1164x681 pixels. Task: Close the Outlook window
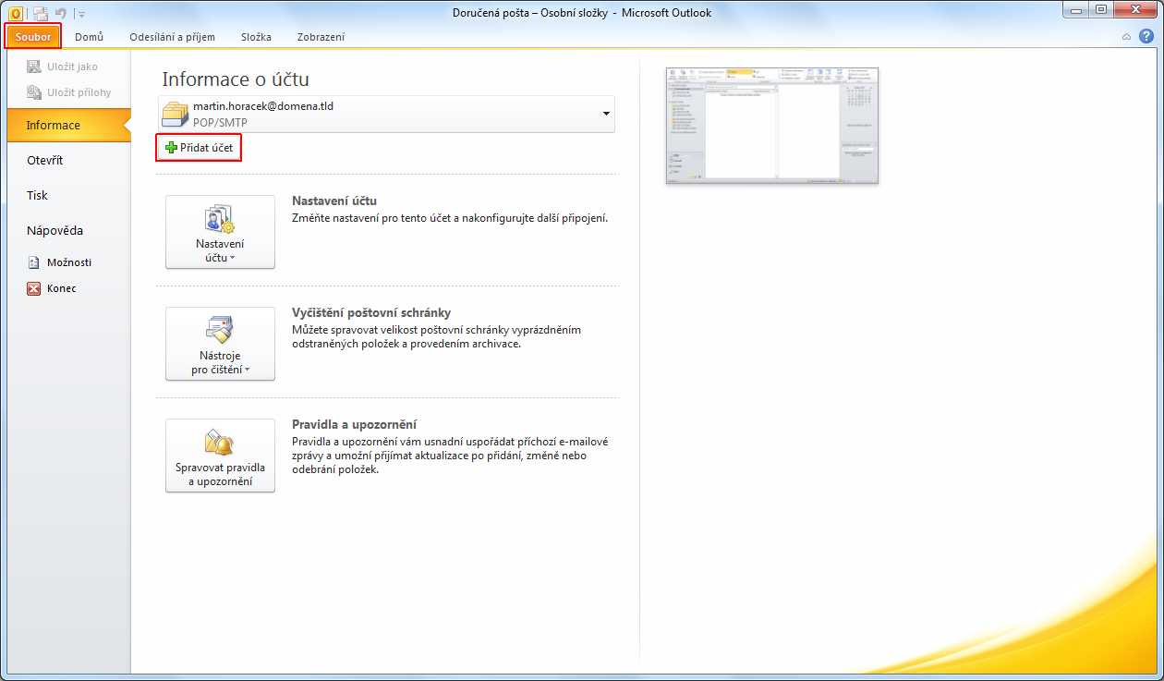[1136, 9]
